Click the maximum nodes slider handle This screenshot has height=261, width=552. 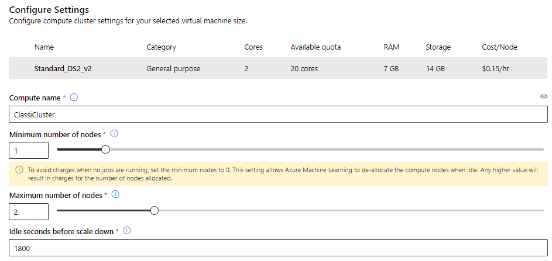pyautogui.click(x=155, y=210)
